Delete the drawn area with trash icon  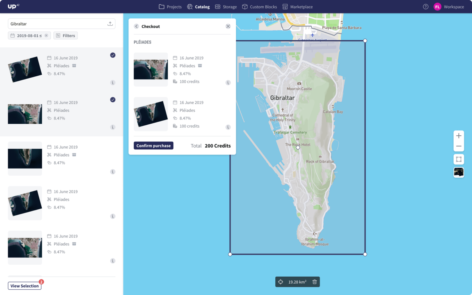tap(315, 282)
